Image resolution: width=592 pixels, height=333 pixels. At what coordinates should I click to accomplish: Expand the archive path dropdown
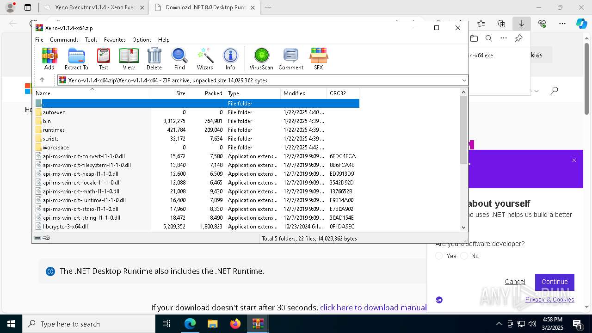[x=464, y=80]
